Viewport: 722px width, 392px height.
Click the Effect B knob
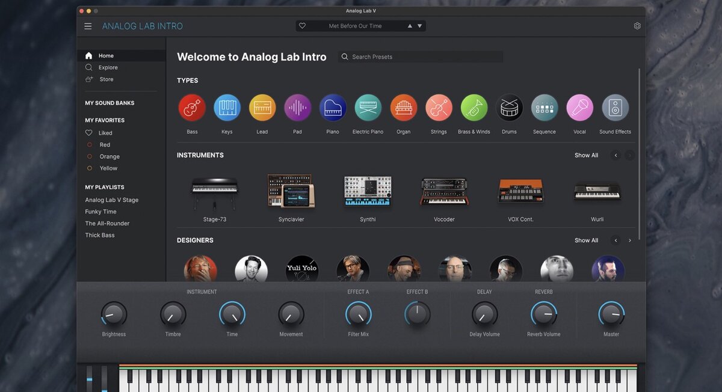[418, 314]
